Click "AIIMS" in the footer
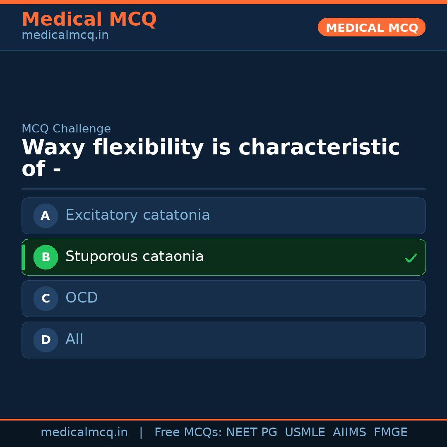447x447 pixels. (349, 433)
